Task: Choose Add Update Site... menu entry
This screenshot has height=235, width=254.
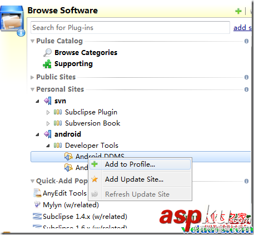Action: click(x=140, y=179)
